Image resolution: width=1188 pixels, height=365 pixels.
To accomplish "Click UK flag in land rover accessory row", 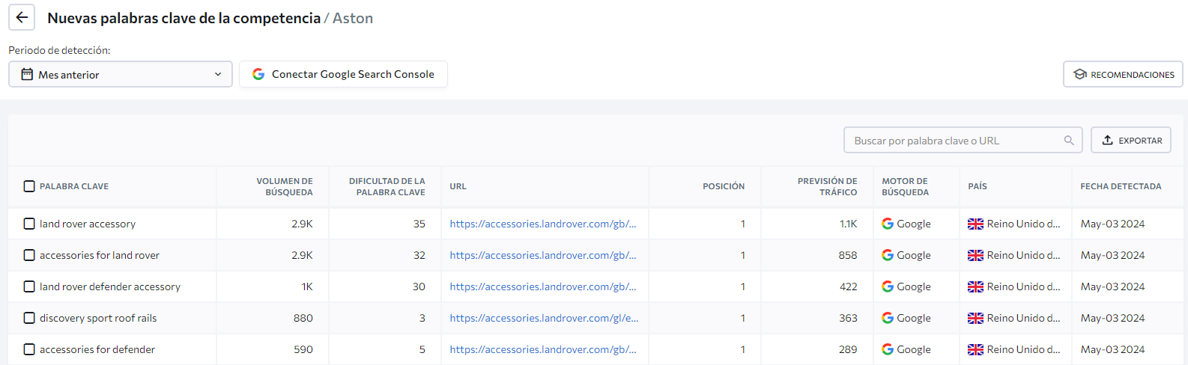I will click(x=975, y=224).
